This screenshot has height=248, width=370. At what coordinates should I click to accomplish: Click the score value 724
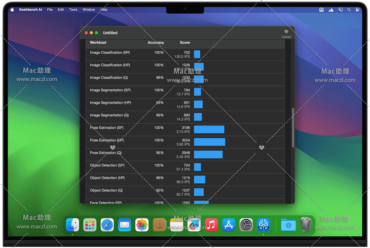click(x=187, y=165)
